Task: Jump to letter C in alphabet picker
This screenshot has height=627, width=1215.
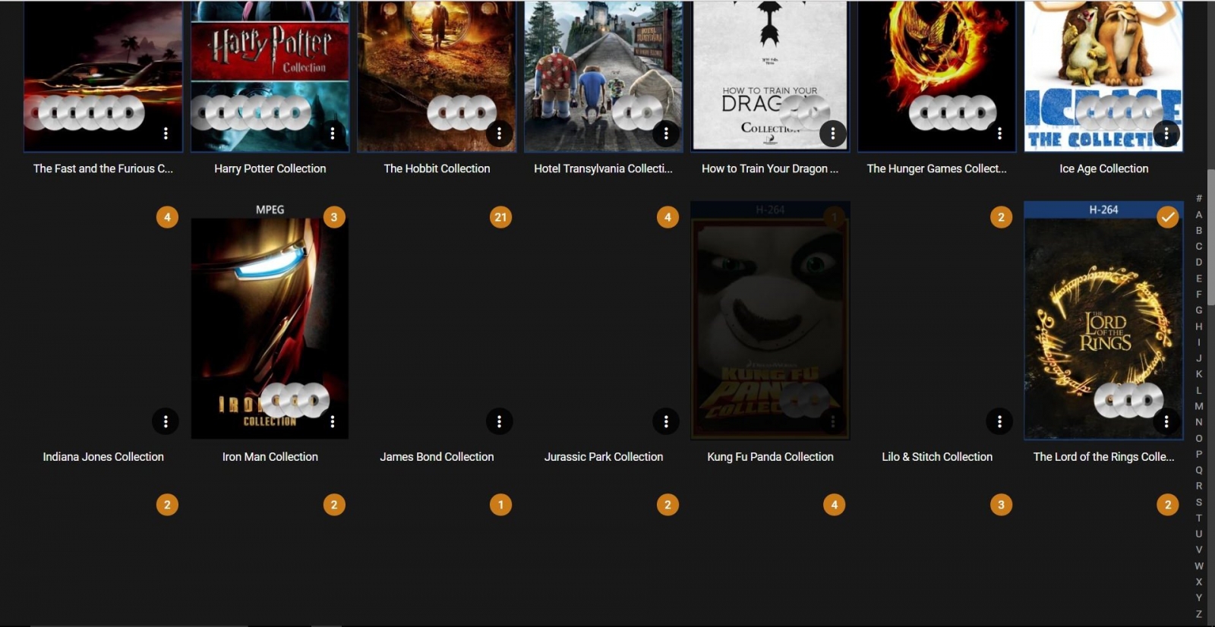Action: 1199,247
